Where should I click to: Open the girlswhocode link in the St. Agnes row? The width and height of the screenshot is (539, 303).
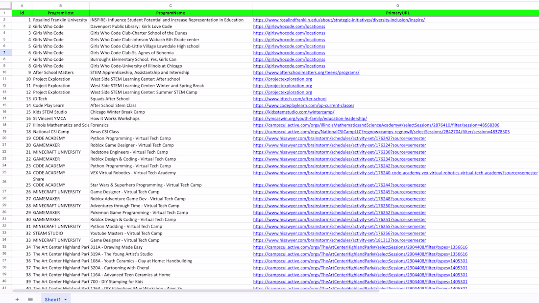click(289, 53)
